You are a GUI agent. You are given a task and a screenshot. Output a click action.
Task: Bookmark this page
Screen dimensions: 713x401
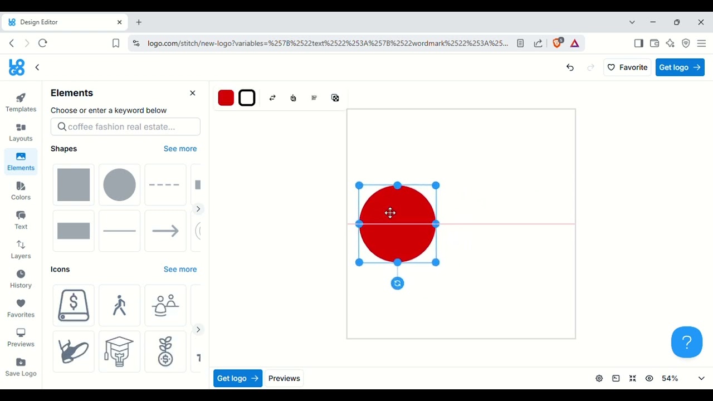[116, 43]
